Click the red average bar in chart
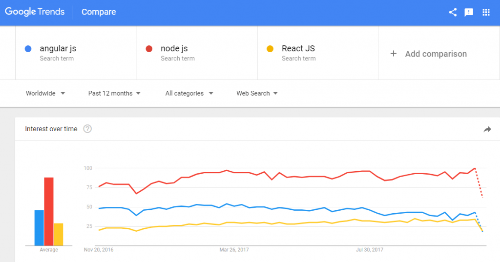The width and height of the screenshot is (500, 262). [x=49, y=211]
